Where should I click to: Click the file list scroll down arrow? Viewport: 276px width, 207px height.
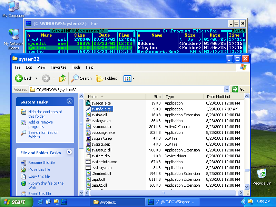(x=247, y=187)
